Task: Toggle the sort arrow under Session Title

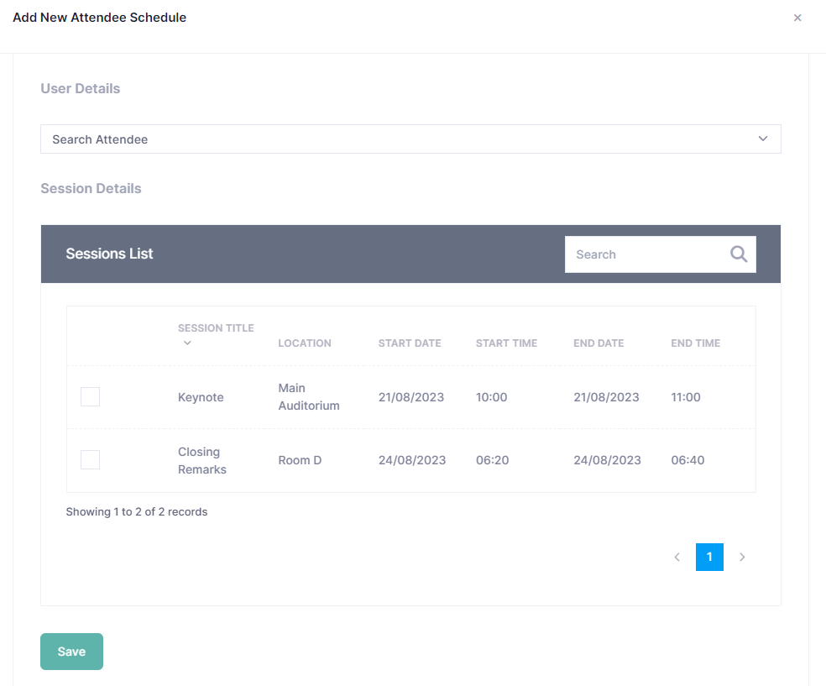Action: click(187, 343)
